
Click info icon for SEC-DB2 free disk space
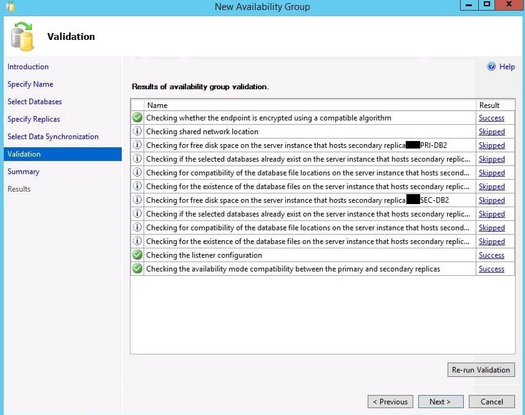click(137, 200)
